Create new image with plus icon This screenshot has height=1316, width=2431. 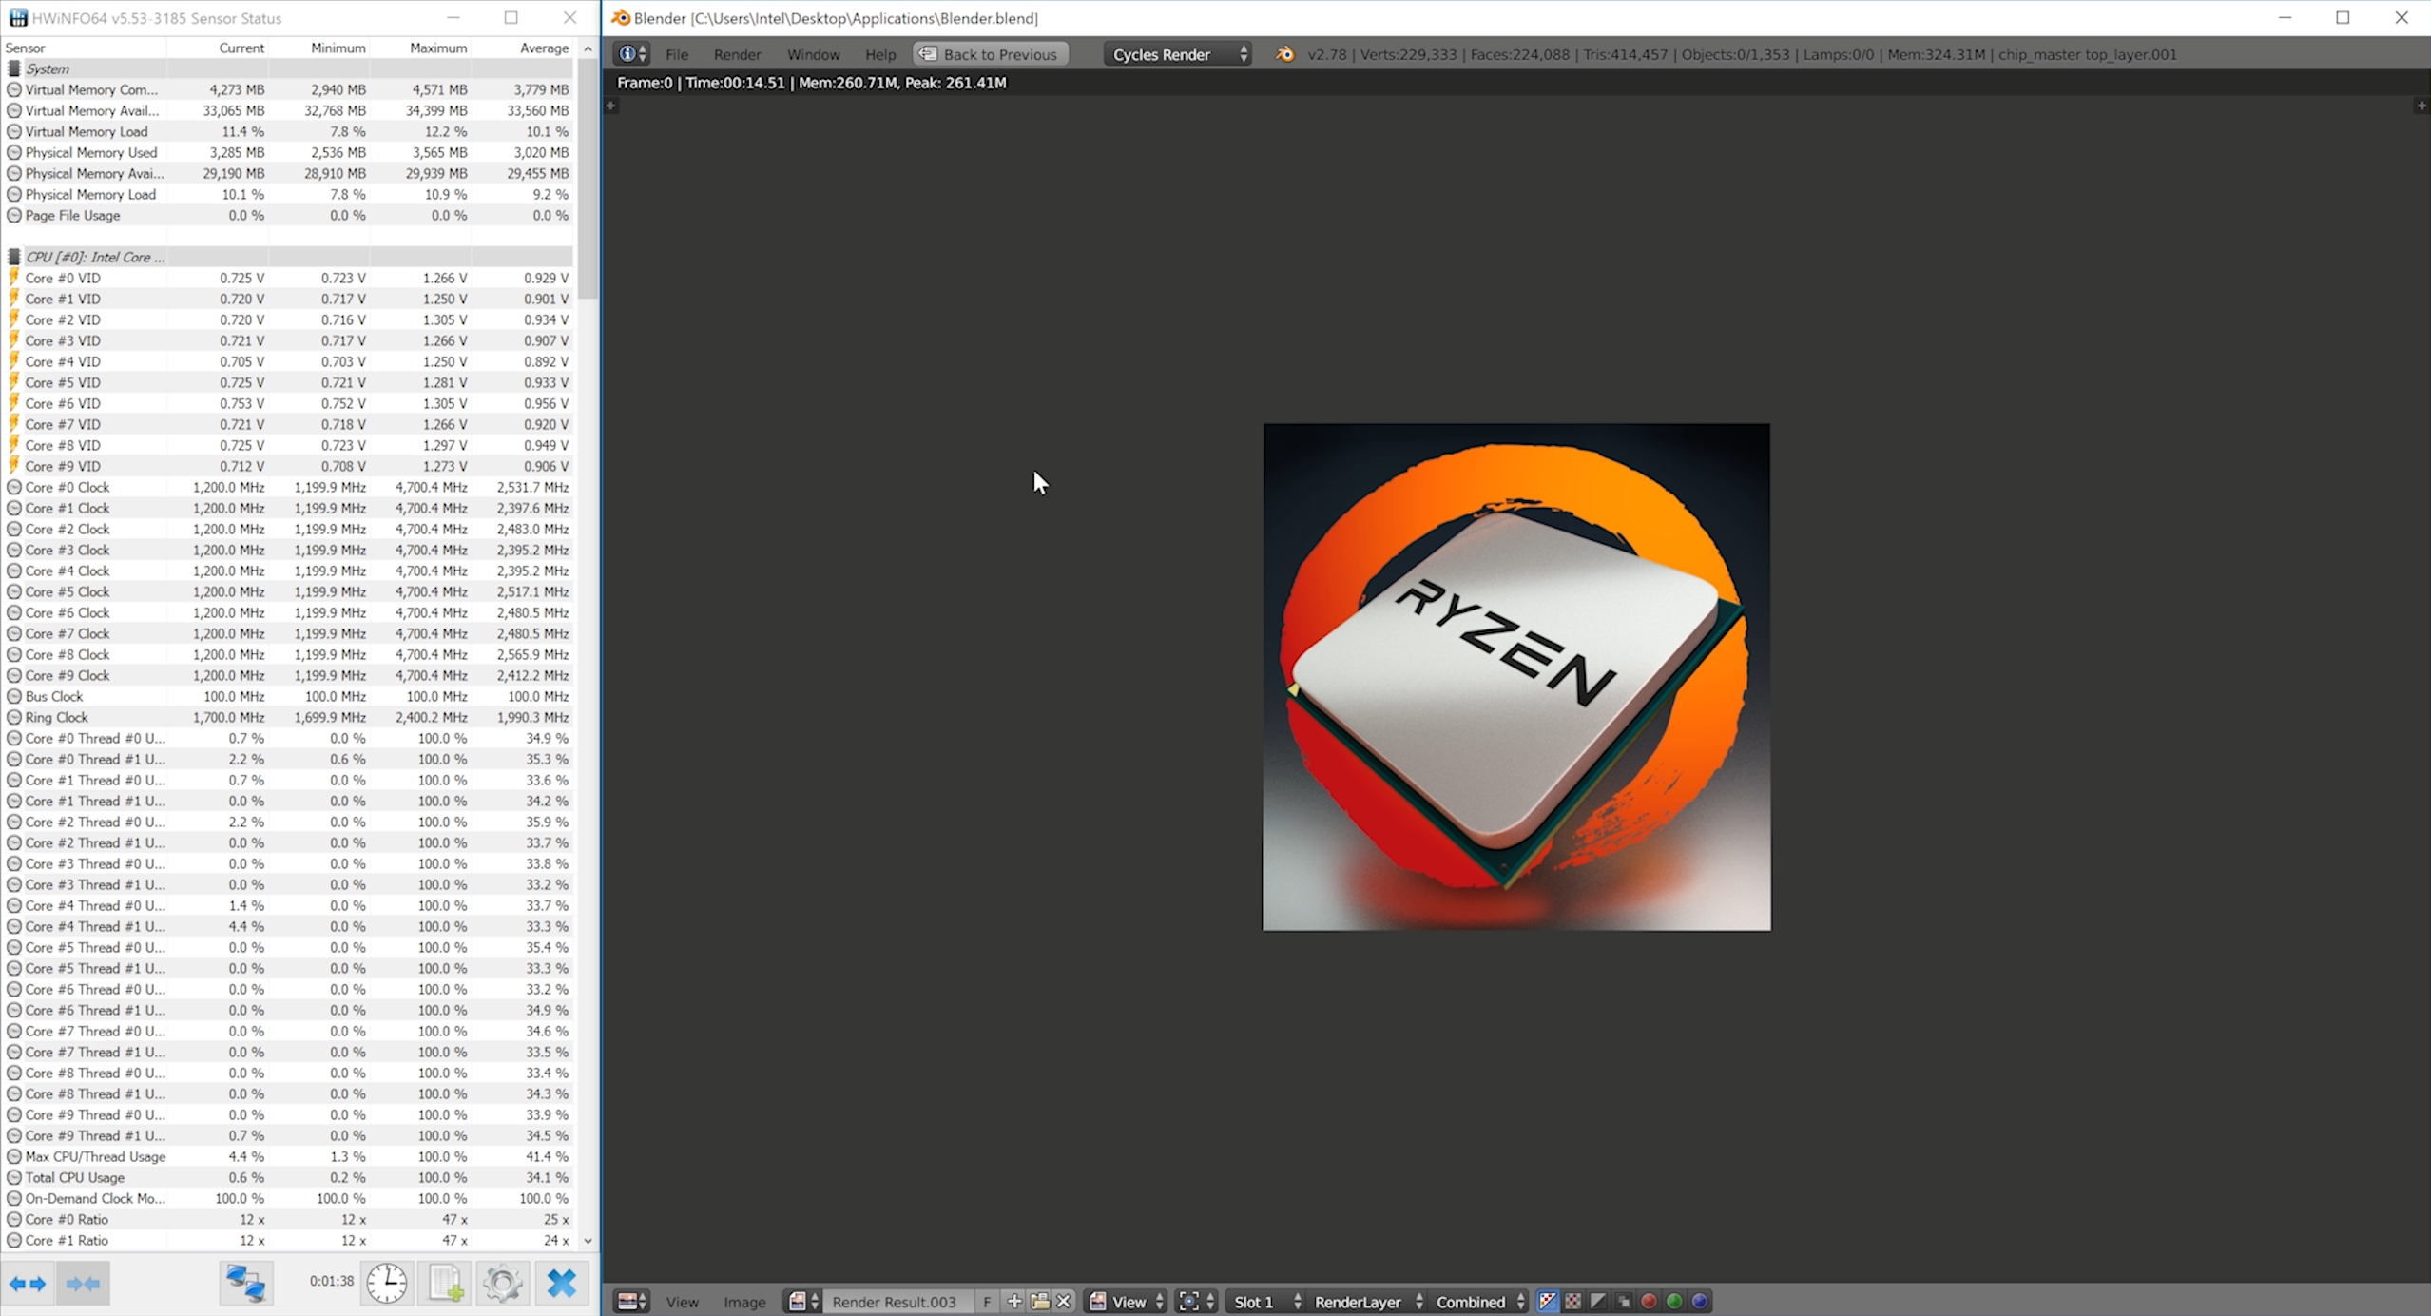(x=1014, y=1302)
